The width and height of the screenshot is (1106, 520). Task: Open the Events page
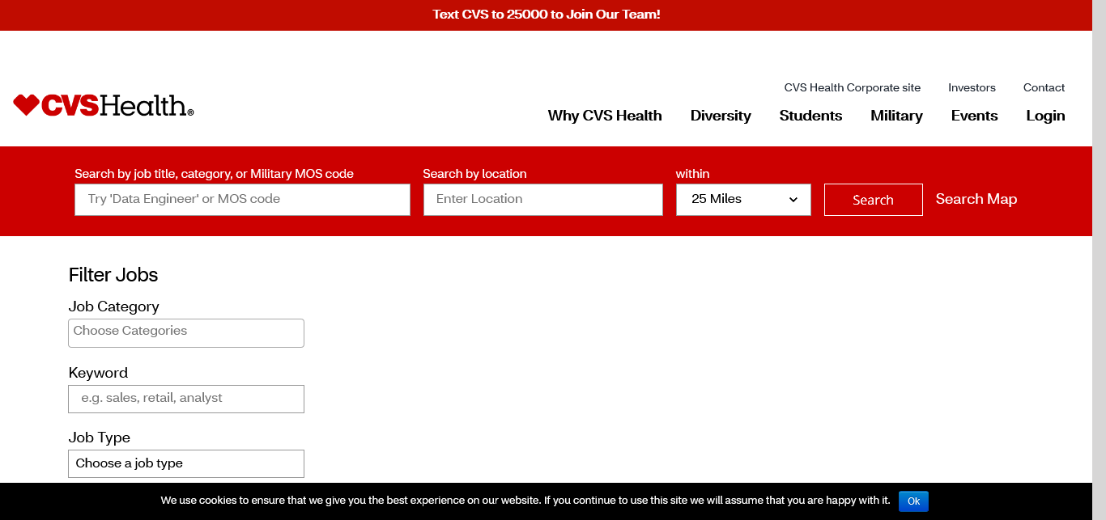[973, 116]
